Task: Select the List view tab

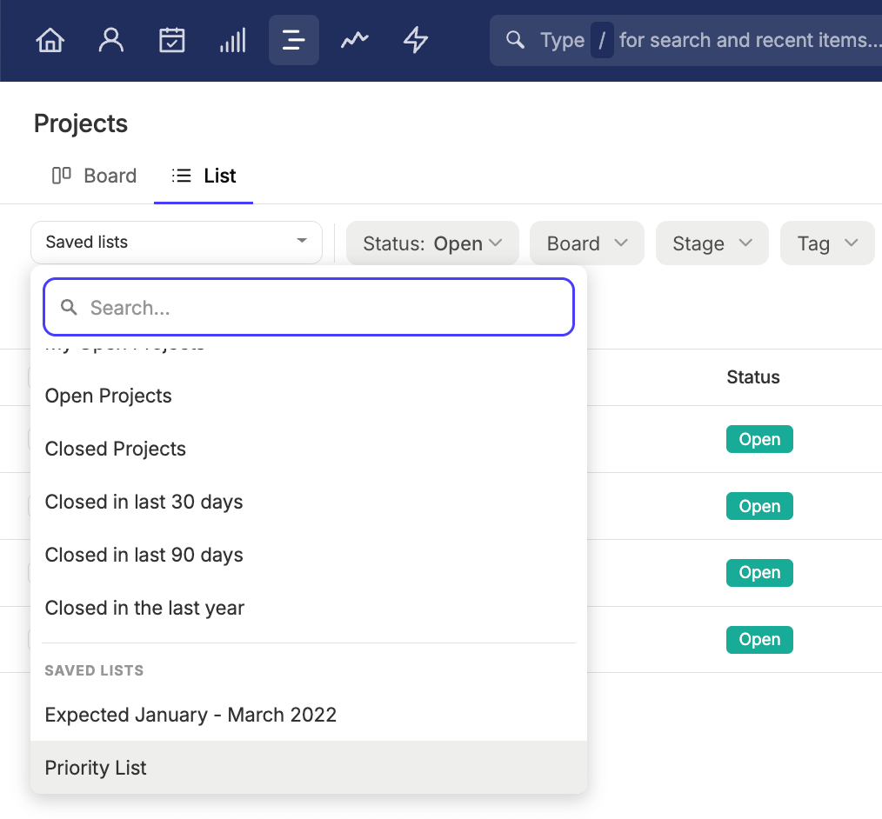Action: coord(204,176)
